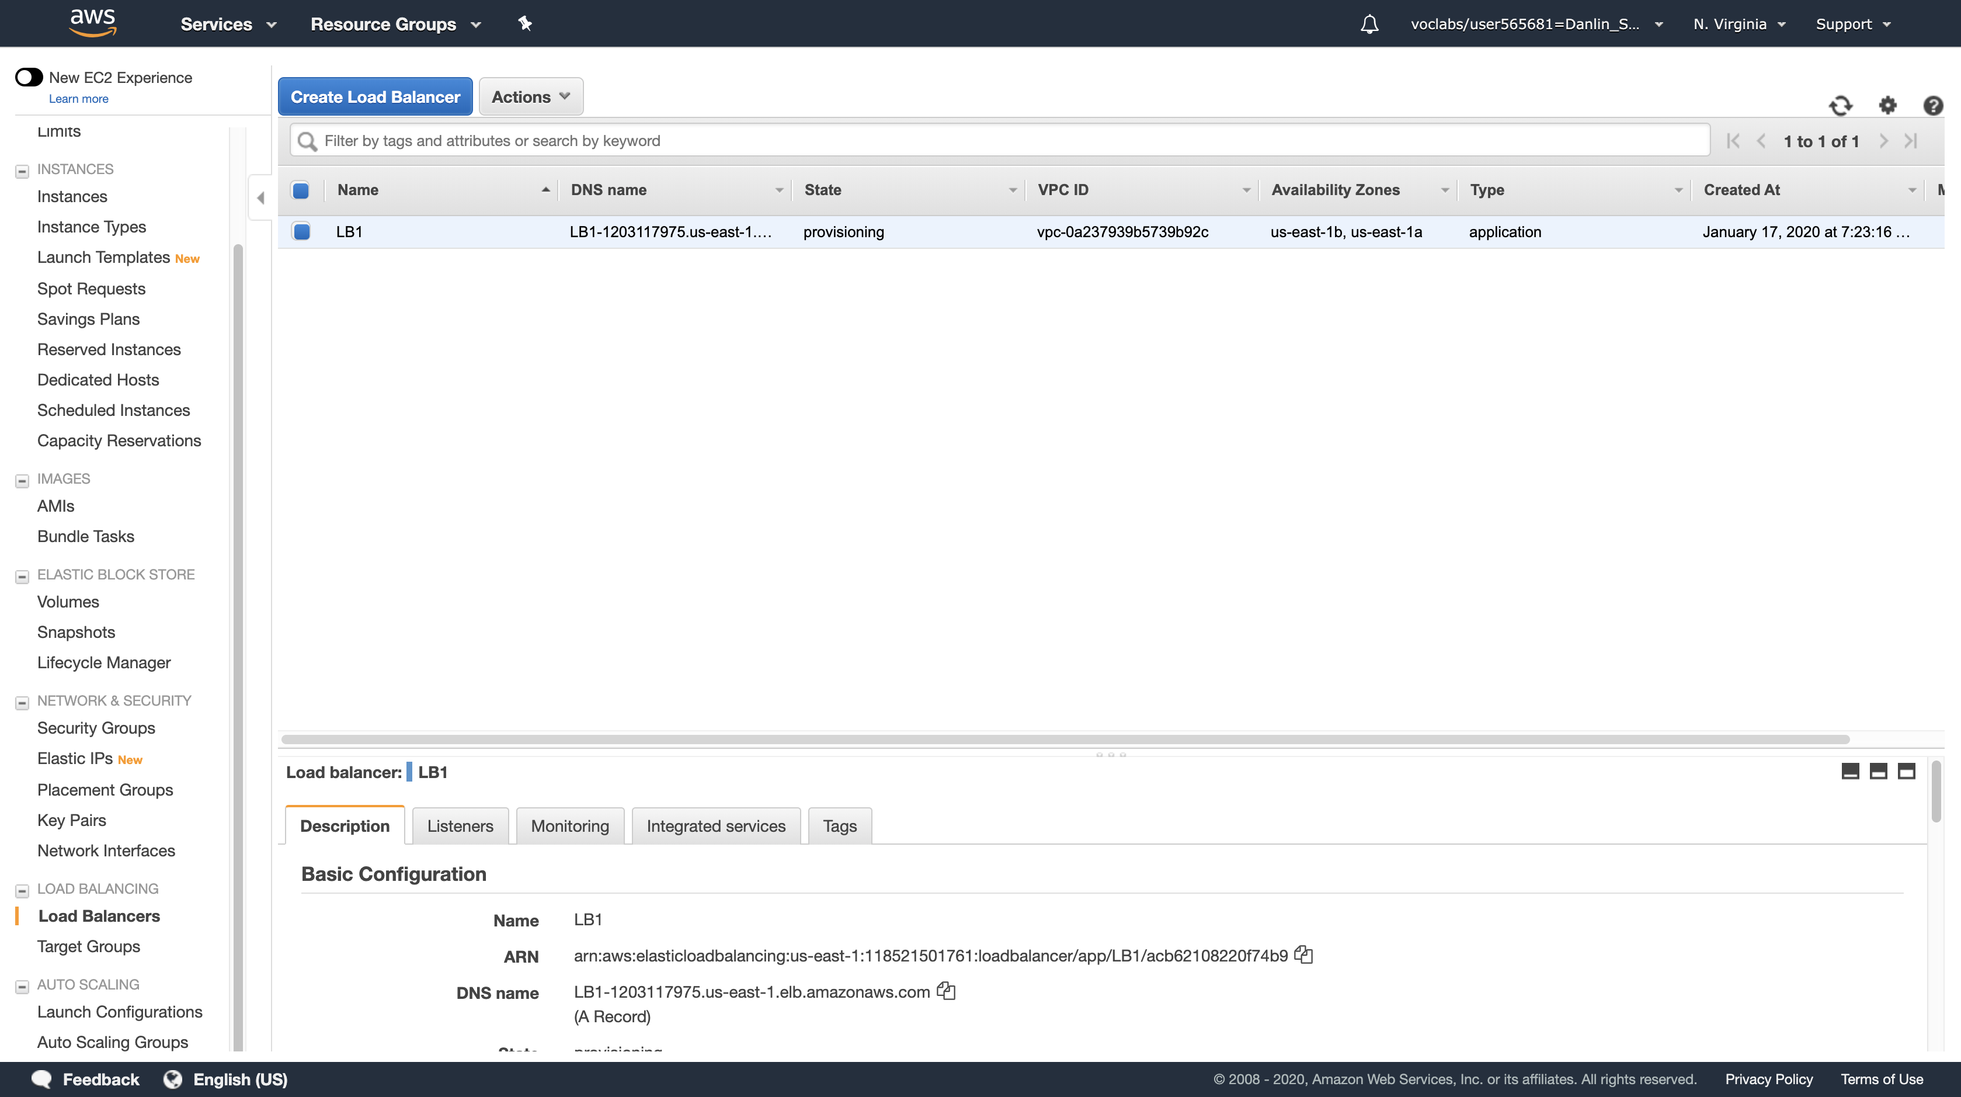Open the N. Virginia region dropdown
Viewport: 1961px width, 1097px height.
[1739, 25]
